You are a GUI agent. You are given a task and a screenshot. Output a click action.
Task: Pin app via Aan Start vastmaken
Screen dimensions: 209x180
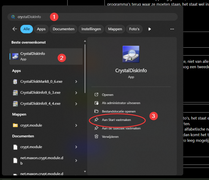[x=116, y=120]
